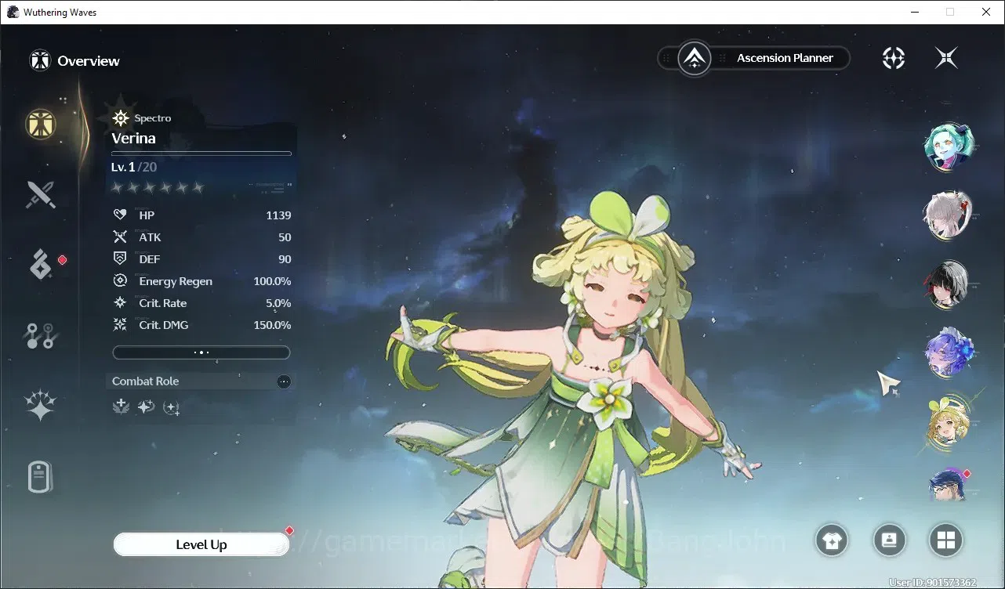Click the Verina character name
The image size is (1005, 589).
(x=133, y=139)
